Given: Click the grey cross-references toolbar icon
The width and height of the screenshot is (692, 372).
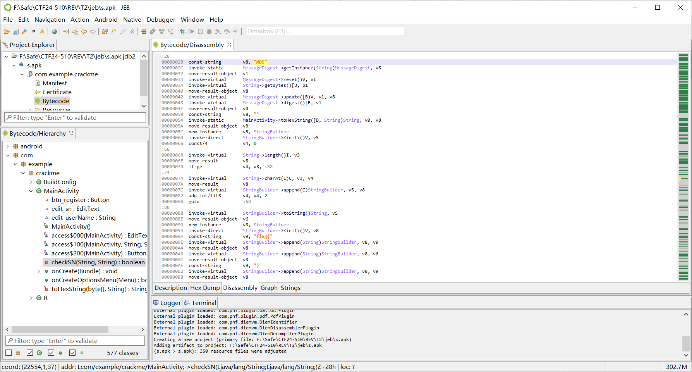Looking at the screenshot, I should pos(153,31).
